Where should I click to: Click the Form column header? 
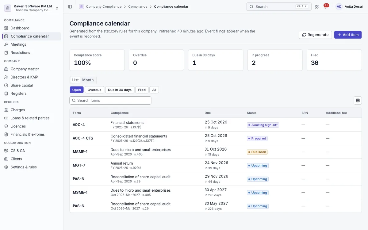point(77,113)
